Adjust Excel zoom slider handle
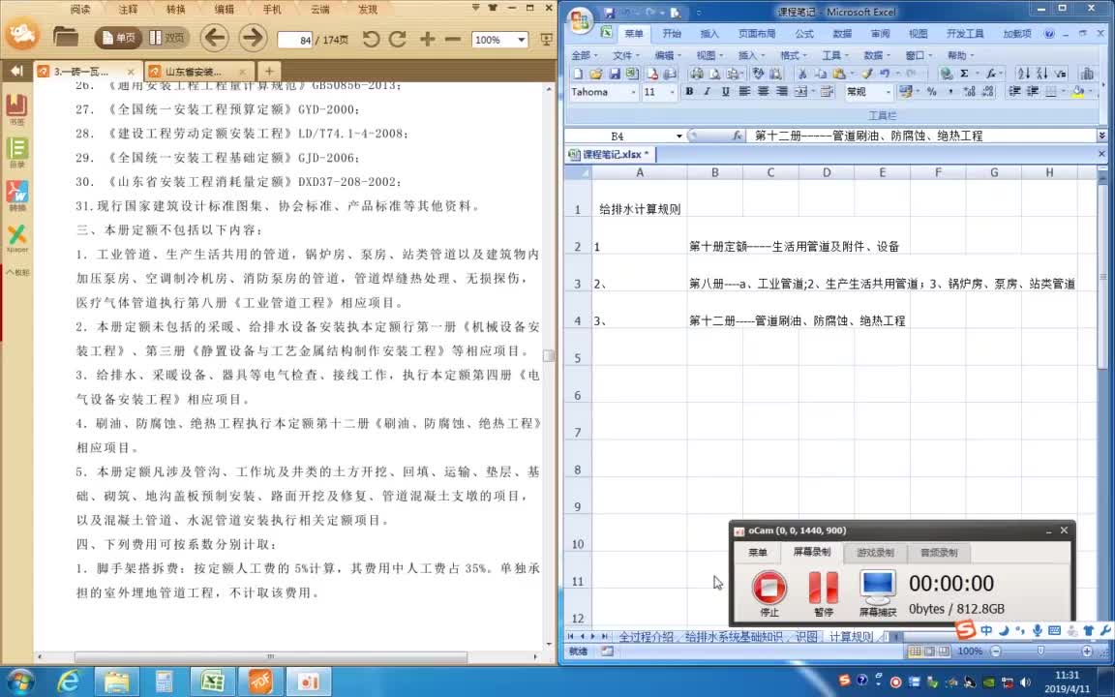This screenshot has height=697, width=1115. pyautogui.click(x=1041, y=652)
